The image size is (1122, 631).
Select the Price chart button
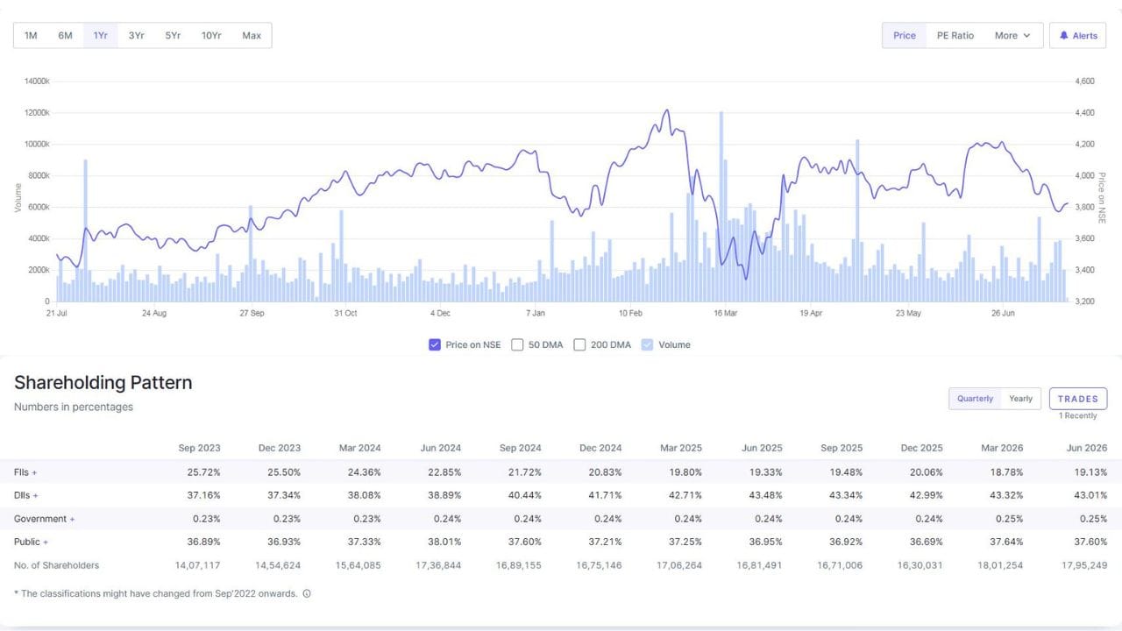(x=905, y=36)
